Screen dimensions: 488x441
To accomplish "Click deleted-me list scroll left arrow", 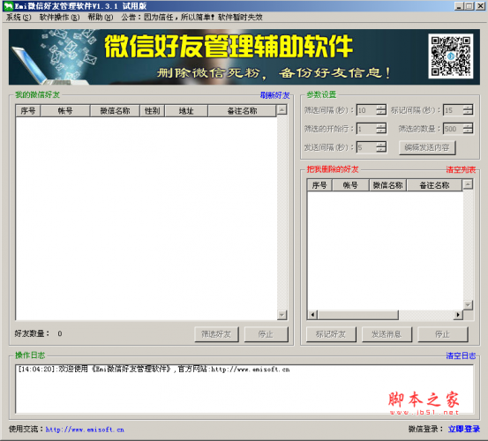I will pos(312,315).
